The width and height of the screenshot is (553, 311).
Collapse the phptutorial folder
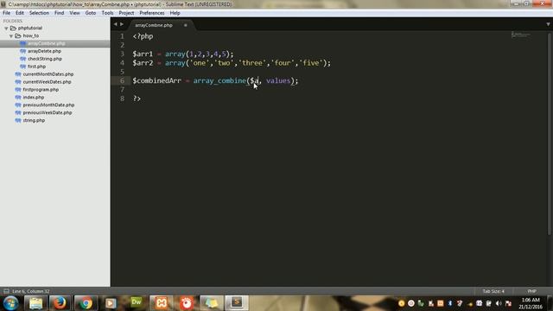[6, 29]
